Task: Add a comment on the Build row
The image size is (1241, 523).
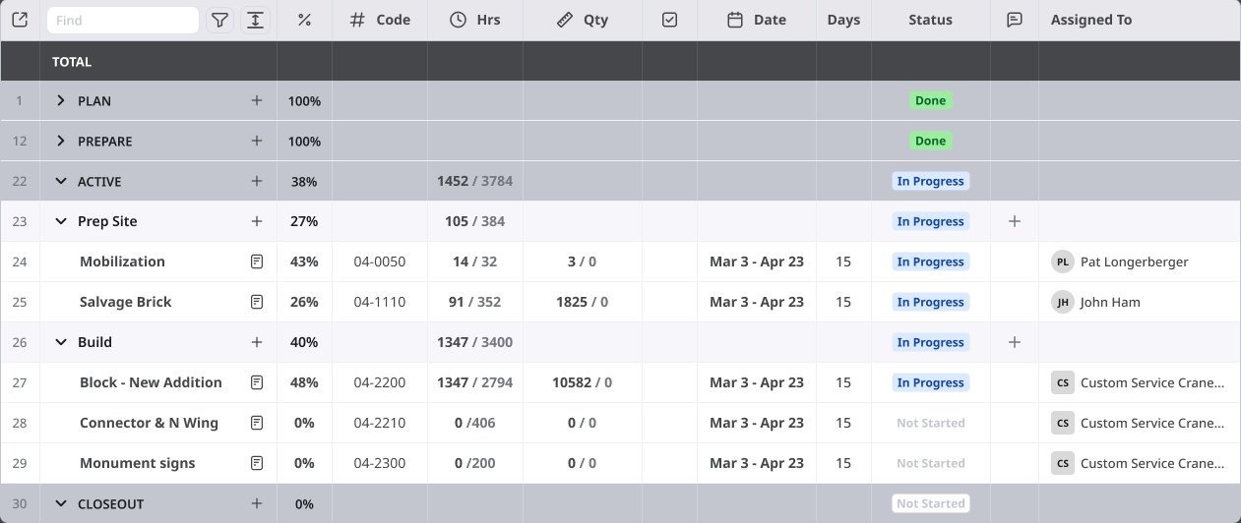Action: point(1015,342)
